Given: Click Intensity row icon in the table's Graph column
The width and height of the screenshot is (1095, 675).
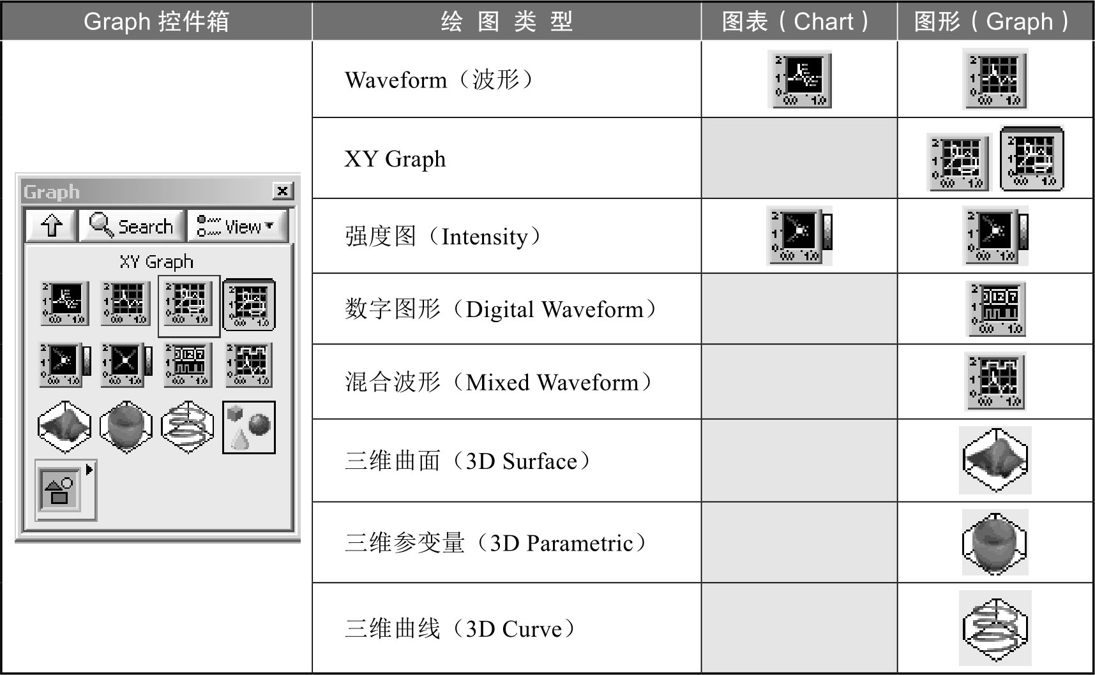Looking at the screenshot, I should [995, 236].
